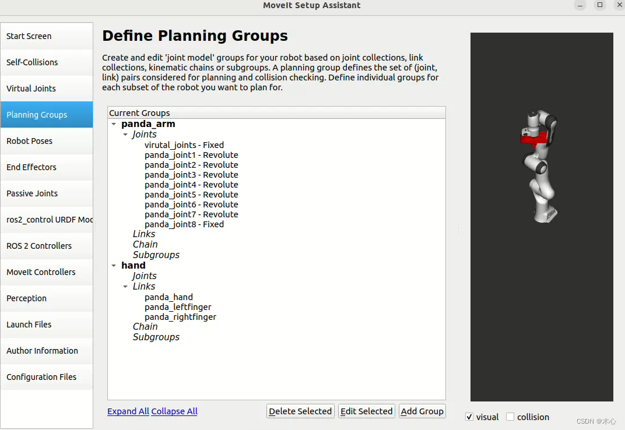Select Chain under hand group

pyautogui.click(x=145, y=326)
